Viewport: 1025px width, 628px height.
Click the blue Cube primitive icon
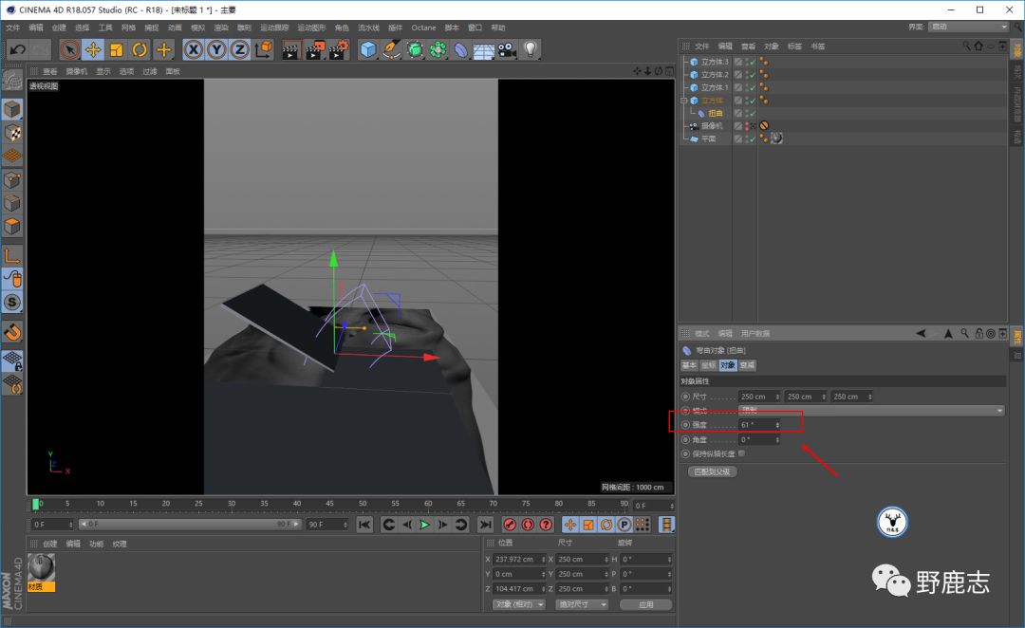368,49
